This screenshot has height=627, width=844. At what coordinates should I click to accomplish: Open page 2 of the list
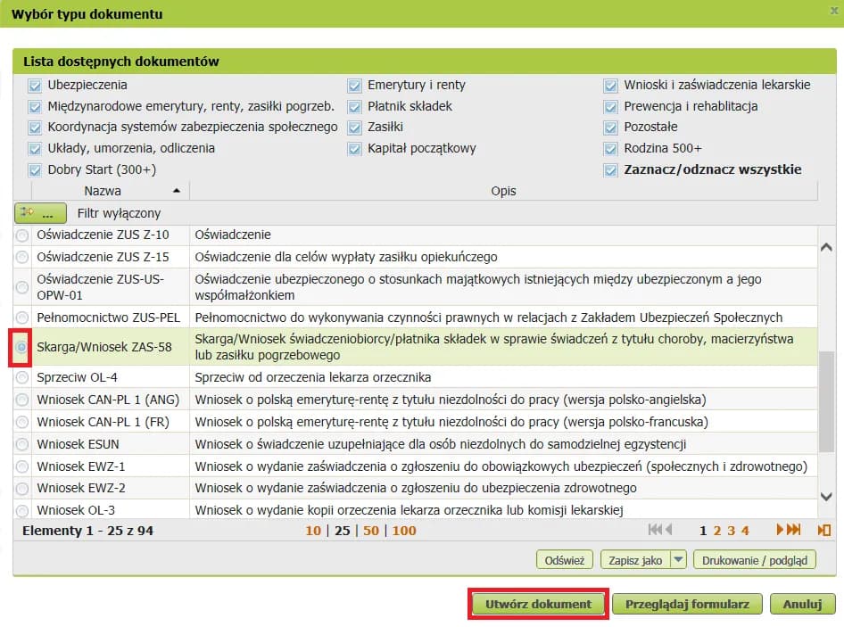(717, 531)
